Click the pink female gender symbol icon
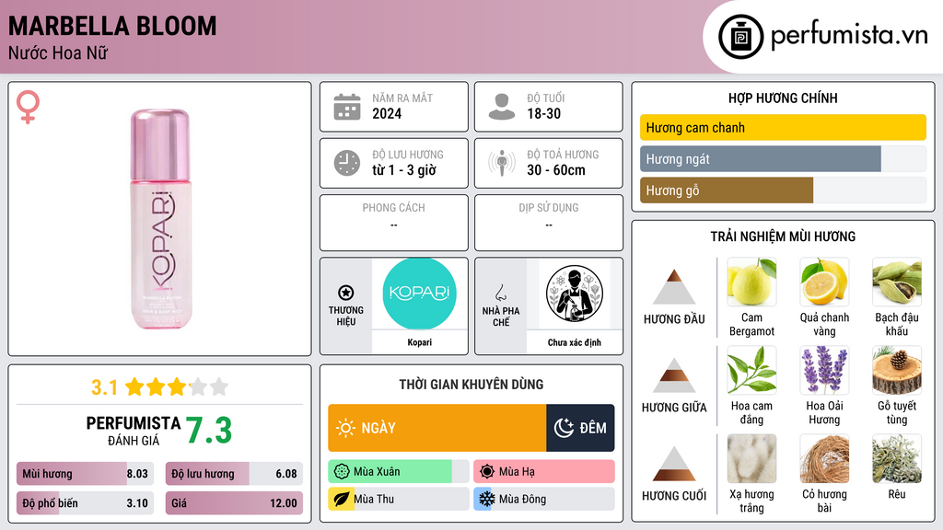 [x=28, y=107]
